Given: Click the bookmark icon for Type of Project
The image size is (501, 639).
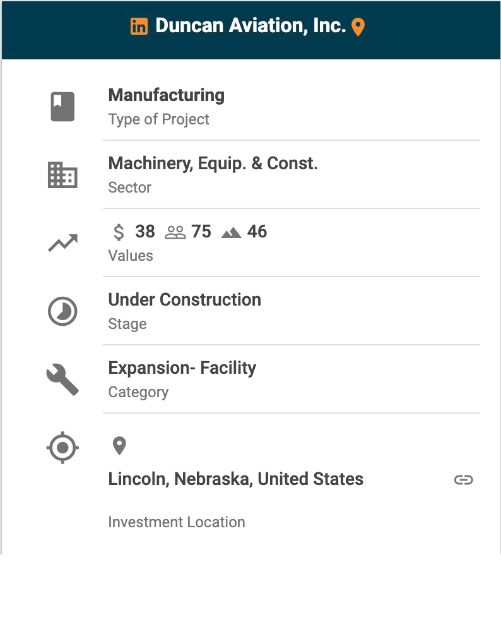Looking at the screenshot, I should pos(62,106).
